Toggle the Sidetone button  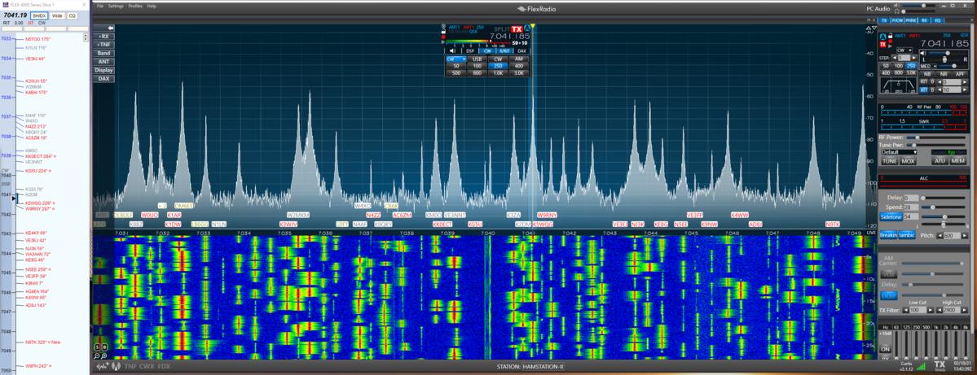tap(891, 217)
